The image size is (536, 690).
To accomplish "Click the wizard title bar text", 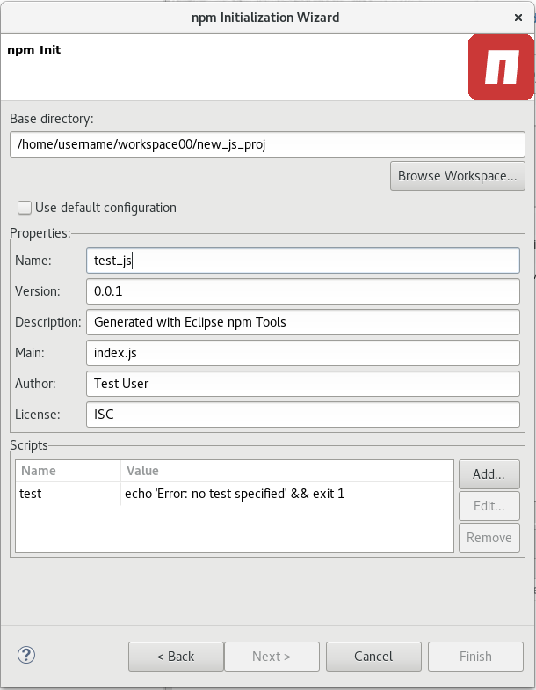I will tap(265, 17).
